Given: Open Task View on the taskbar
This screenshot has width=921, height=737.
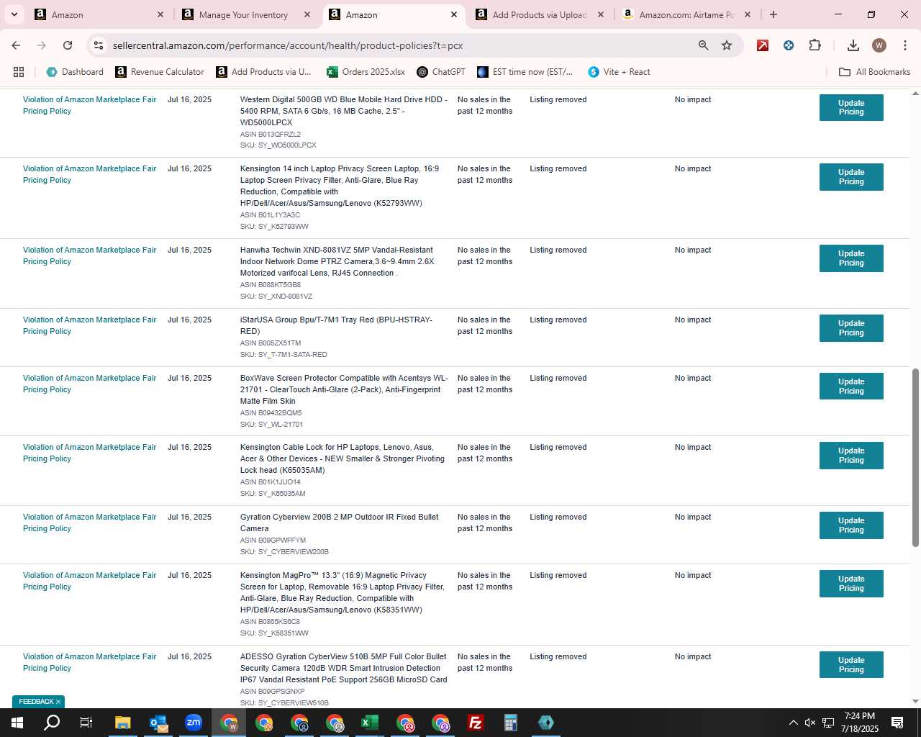Looking at the screenshot, I should pos(86,723).
